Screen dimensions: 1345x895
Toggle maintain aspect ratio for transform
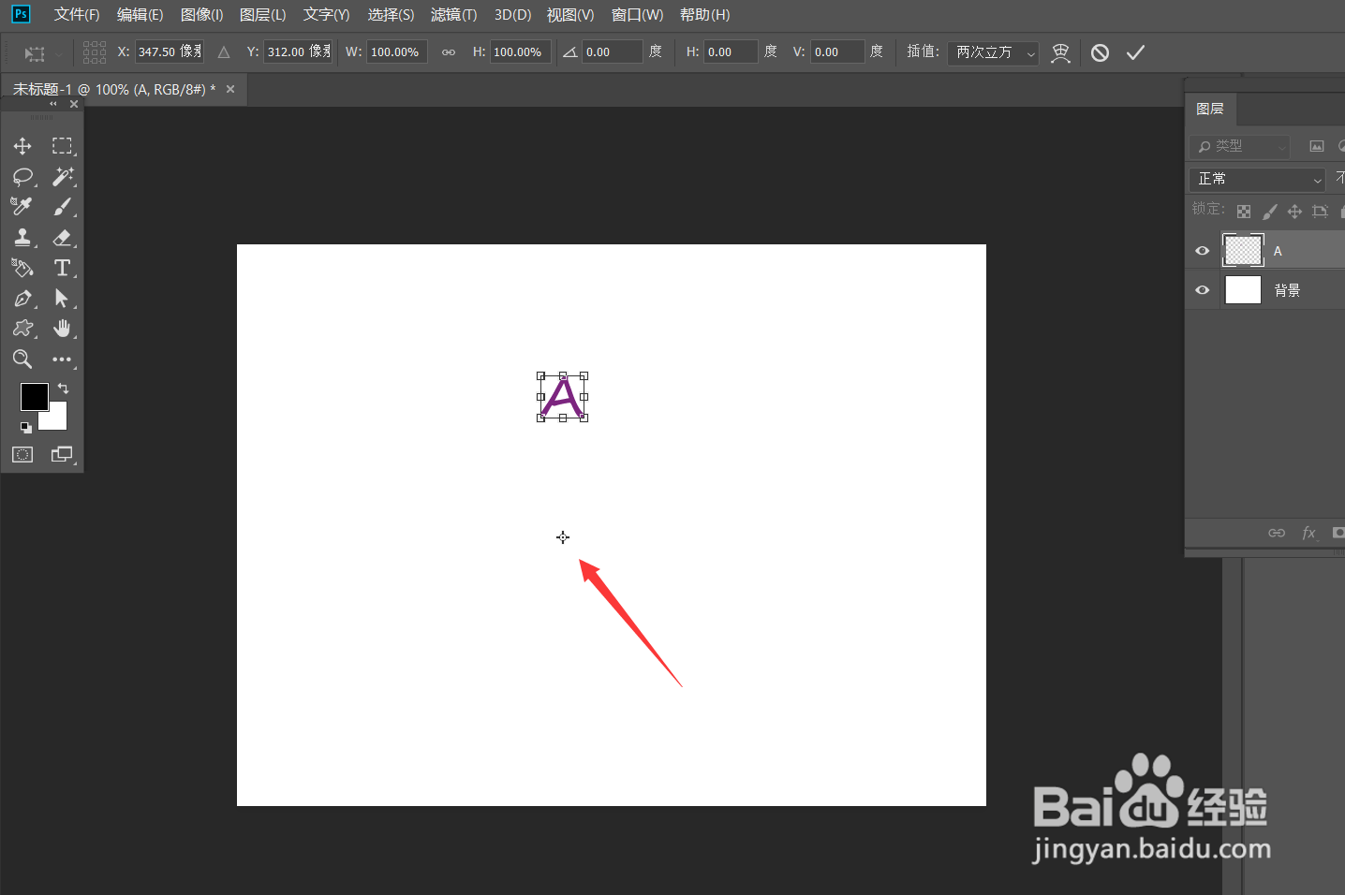click(448, 52)
